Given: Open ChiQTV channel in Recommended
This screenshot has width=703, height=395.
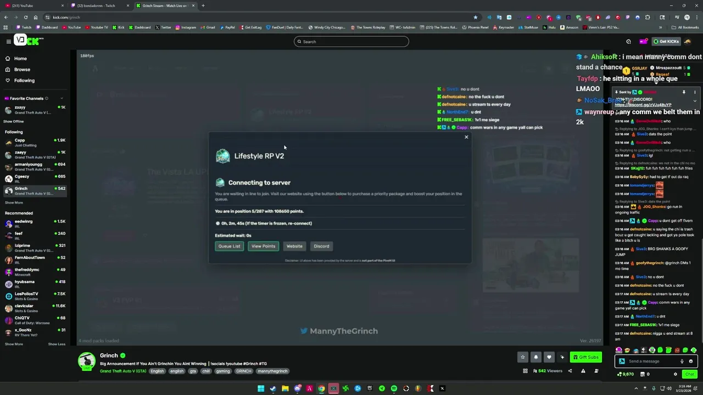Looking at the screenshot, I should [x=35, y=320].
